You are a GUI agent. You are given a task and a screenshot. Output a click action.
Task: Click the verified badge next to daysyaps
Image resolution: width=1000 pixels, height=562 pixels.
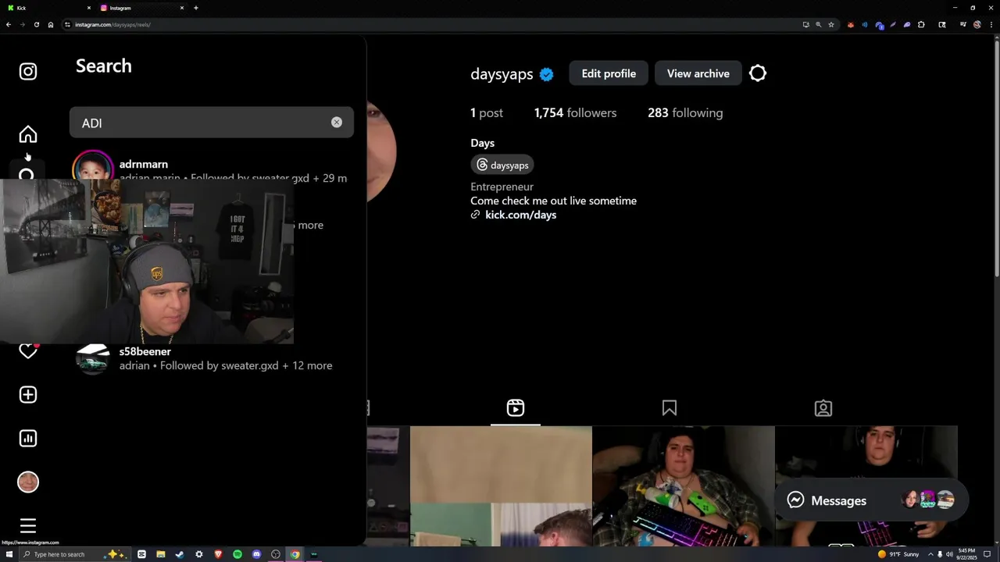coord(547,74)
